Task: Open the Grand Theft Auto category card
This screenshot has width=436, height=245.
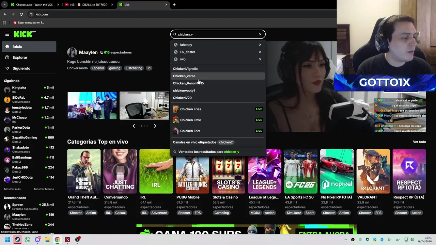Action: [84, 171]
